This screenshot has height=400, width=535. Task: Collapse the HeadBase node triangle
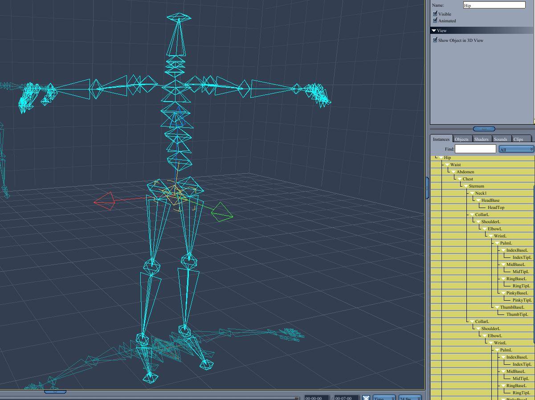click(x=478, y=200)
